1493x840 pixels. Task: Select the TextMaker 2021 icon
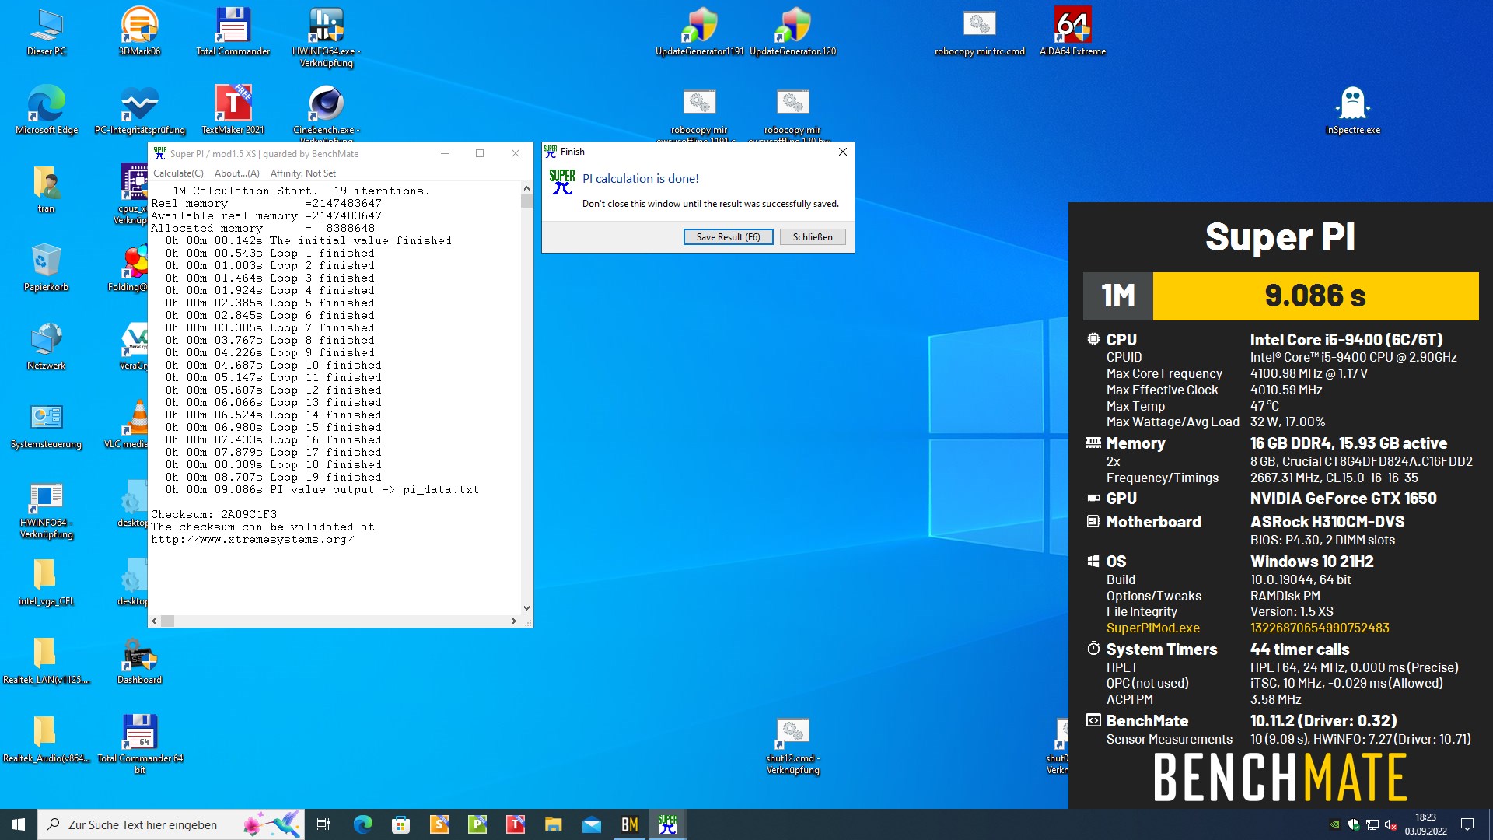coord(233,110)
